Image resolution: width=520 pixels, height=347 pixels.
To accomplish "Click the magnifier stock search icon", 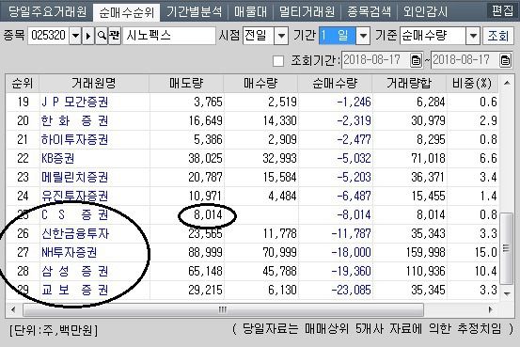I will [102, 36].
